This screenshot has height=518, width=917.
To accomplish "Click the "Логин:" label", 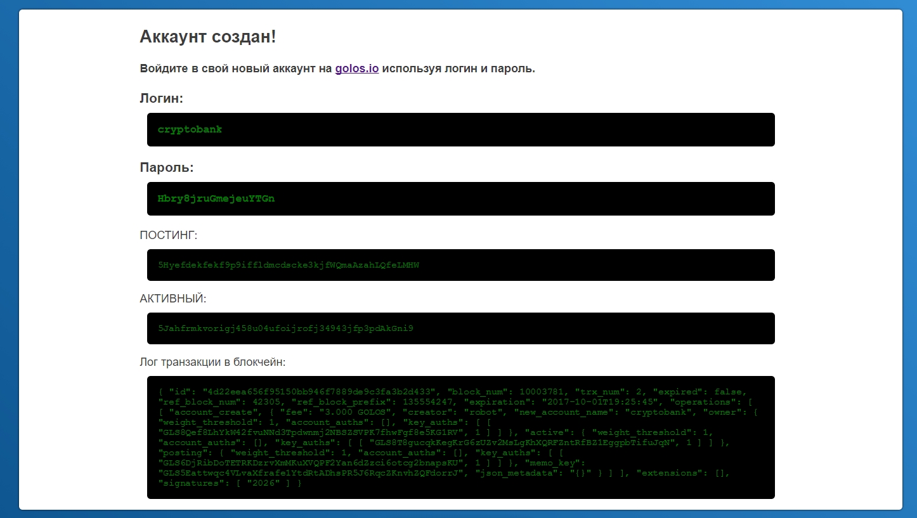I will coord(161,98).
